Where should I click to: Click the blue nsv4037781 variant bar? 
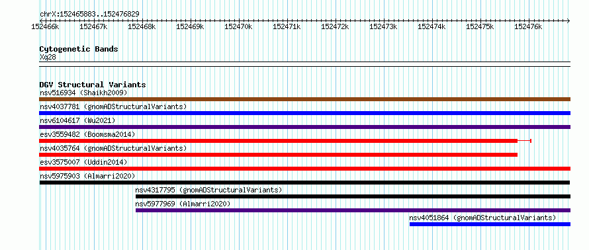(x=304, y=113)
